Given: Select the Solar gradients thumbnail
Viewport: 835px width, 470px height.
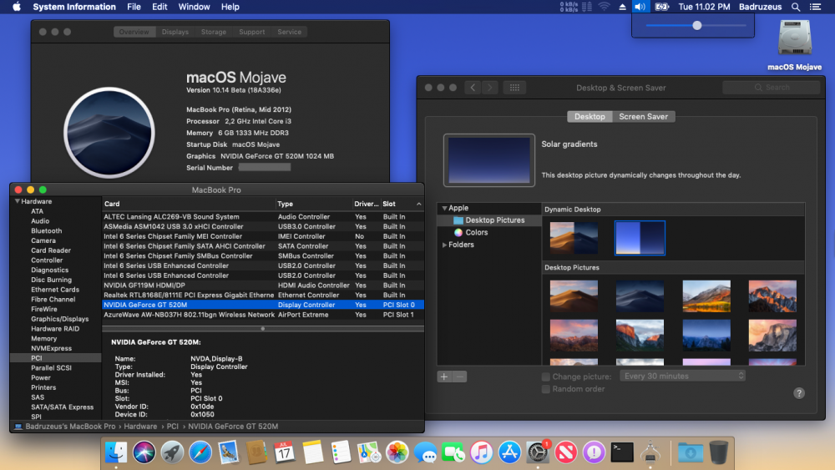Looking at the screenshot, I should tap(640, 238).
